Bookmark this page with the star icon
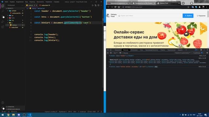209x117 pixels. pyautogui.click(x=188, y=7)
